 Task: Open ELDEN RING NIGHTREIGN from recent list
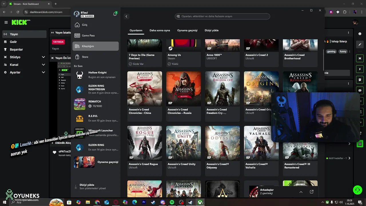(x=96, y=89)
